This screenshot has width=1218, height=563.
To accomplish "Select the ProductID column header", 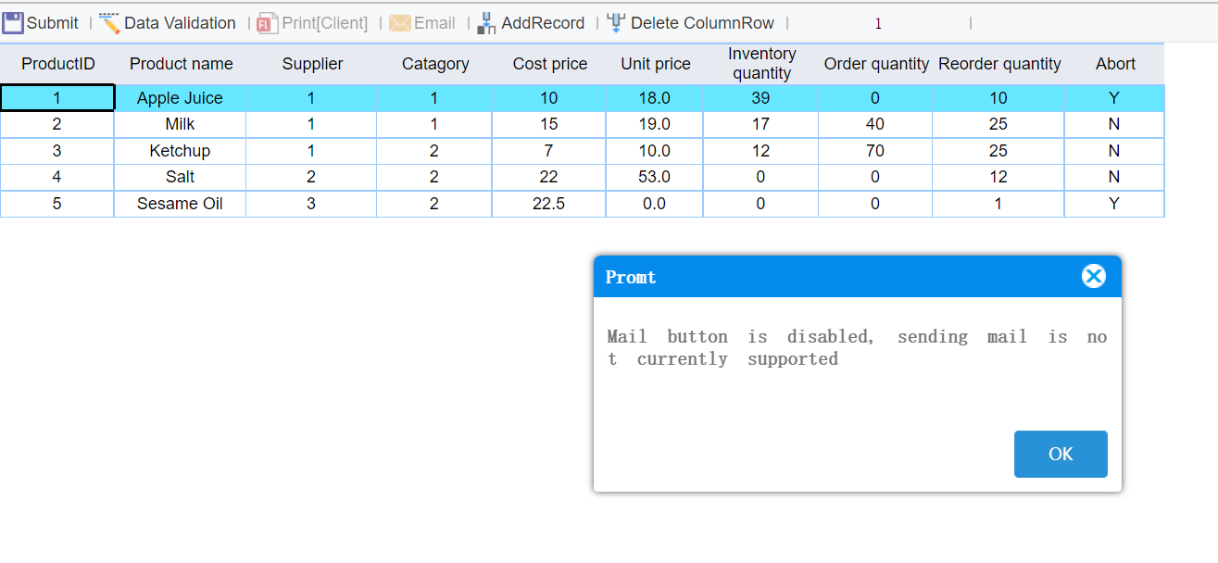I will pyautogui.click(x=57, y=64).
